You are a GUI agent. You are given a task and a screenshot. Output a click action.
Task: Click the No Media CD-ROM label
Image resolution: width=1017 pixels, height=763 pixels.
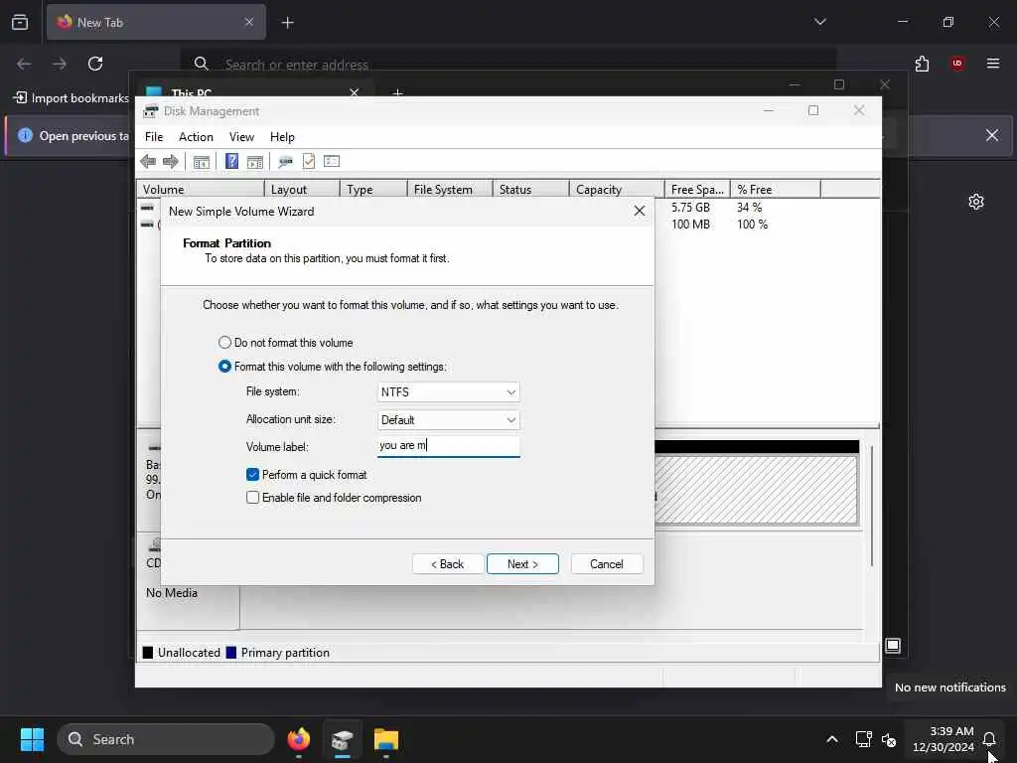point(172,593)
